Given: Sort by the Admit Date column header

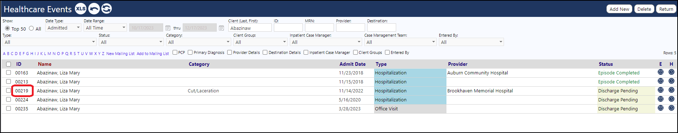Looking at the screenshot, I should pyautogui.click(x=352, y=64).
